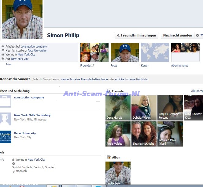Open Sherrie McKnight's friend thumbnail
The width and height of the screenshot is (203, 187).
click(144, 134)
